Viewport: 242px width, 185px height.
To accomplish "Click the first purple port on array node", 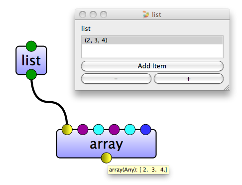I will (83, 129).
